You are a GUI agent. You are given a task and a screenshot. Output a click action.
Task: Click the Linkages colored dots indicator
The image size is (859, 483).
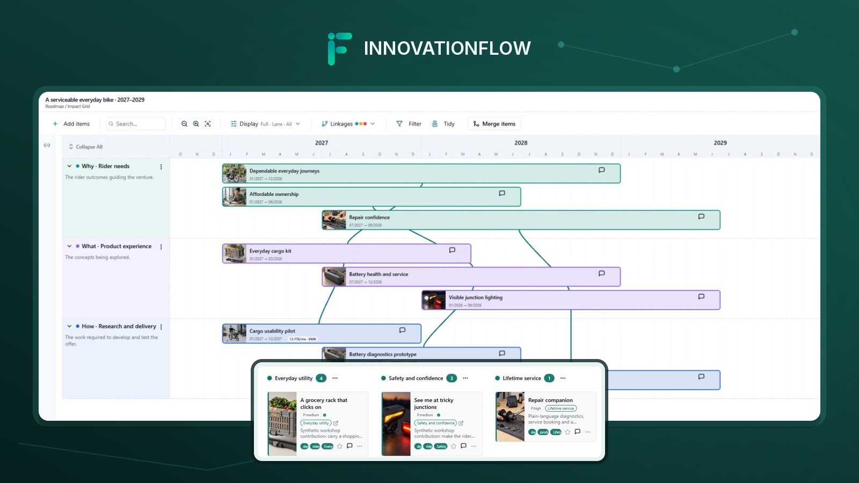coord(361,124)
